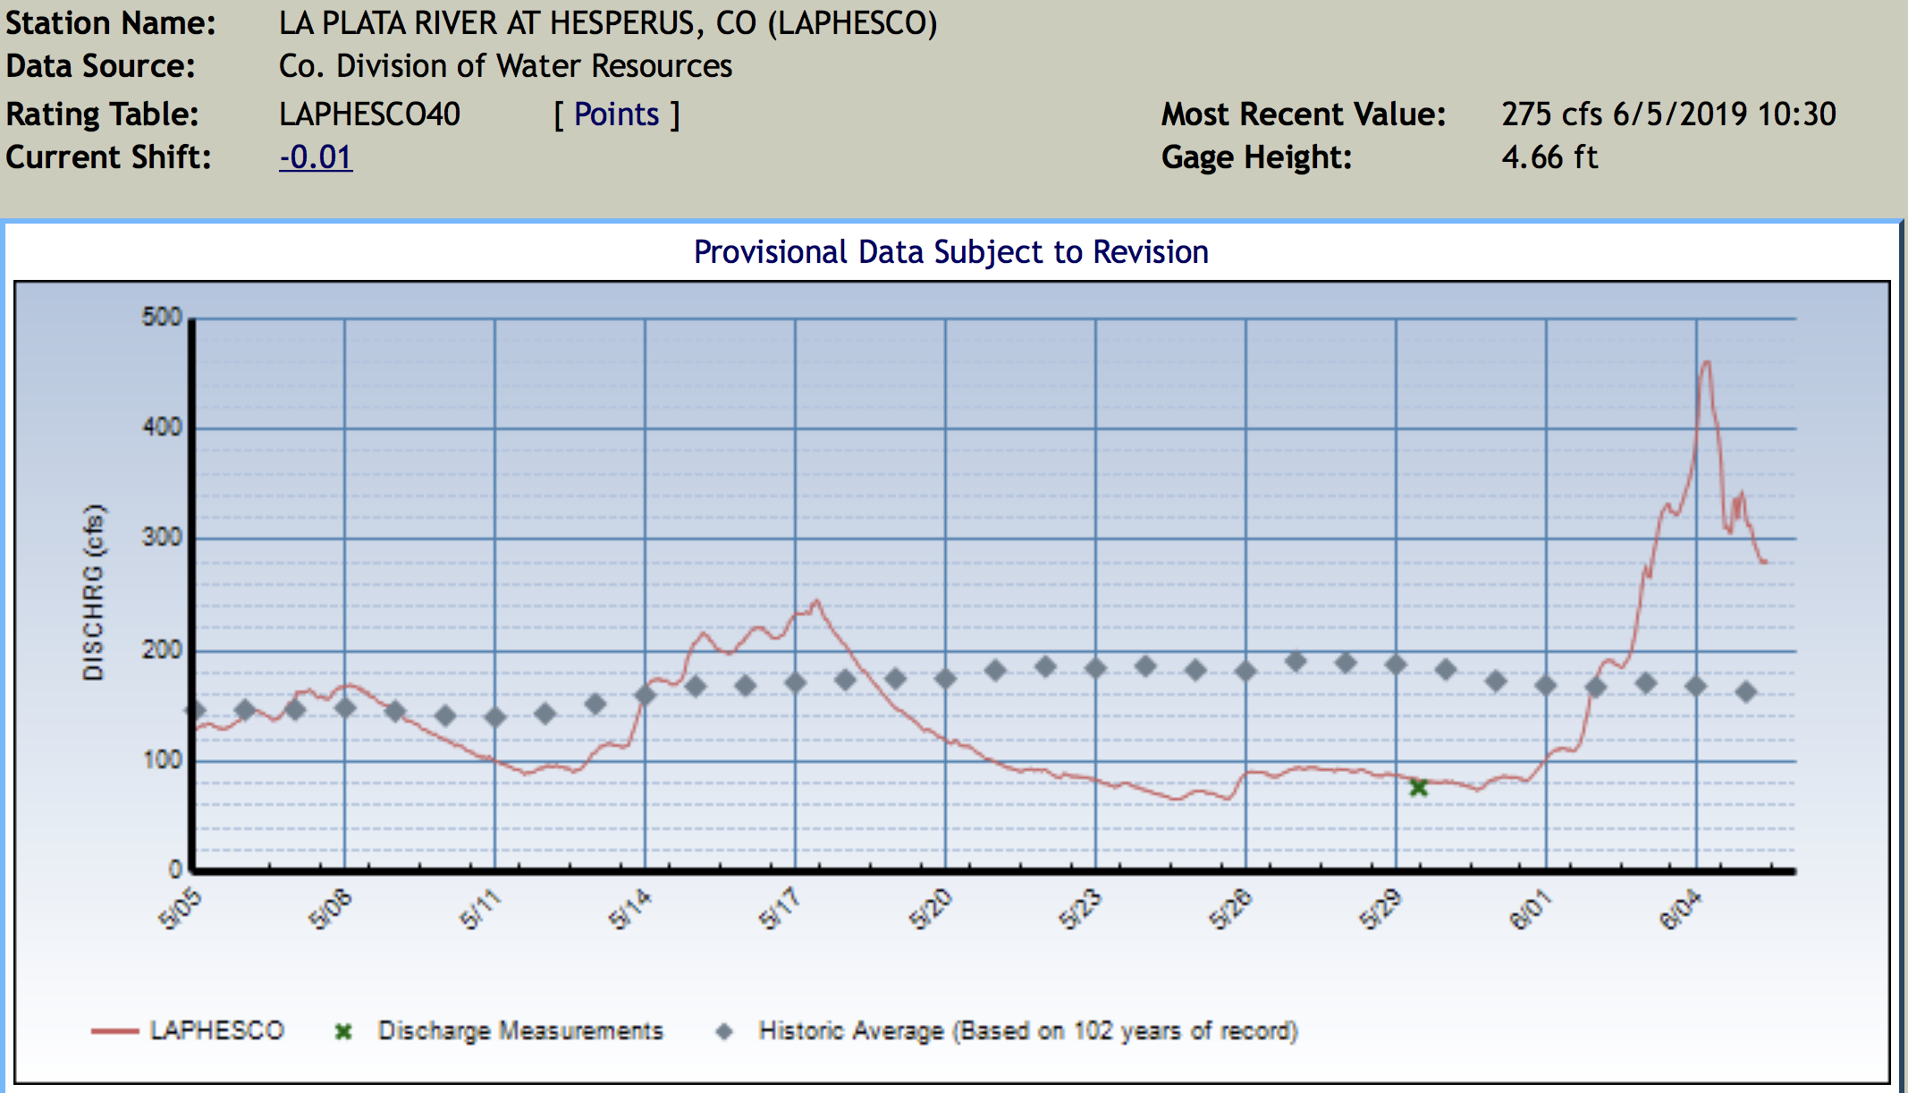
Task: Click the 500 y-axis label
Action: click(x=162, y=318)
